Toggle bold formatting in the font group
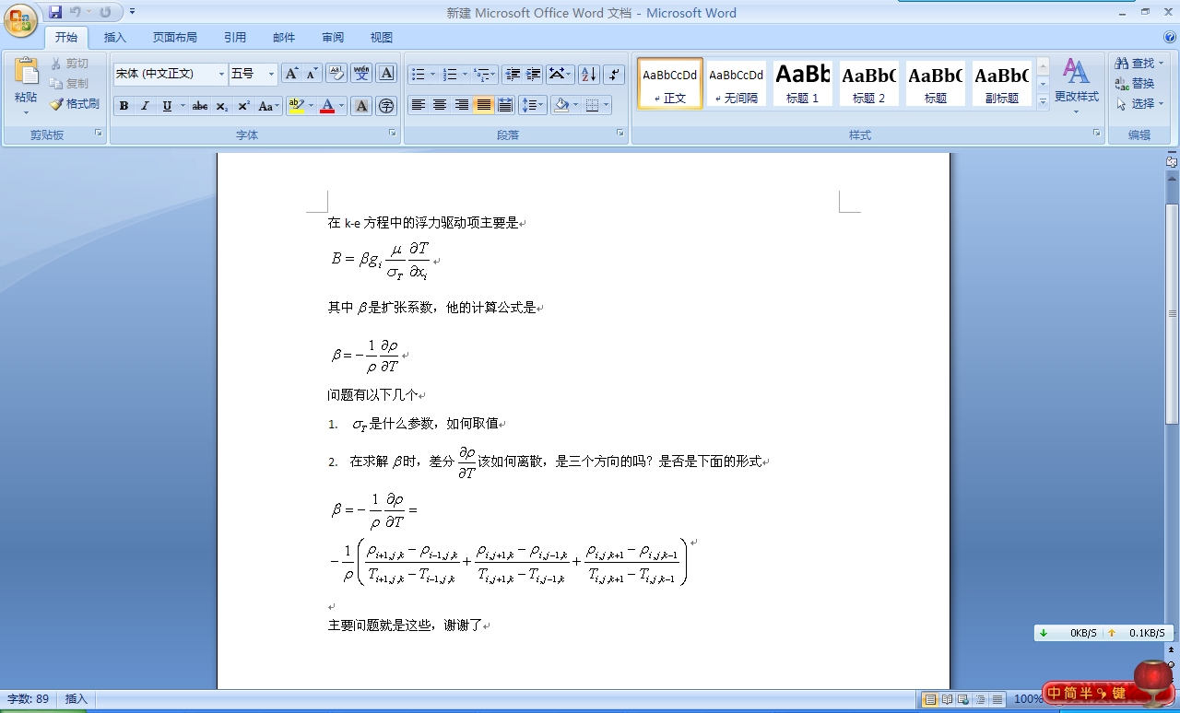Screen dimensions: 1180x713 click(x=124, y=106)
